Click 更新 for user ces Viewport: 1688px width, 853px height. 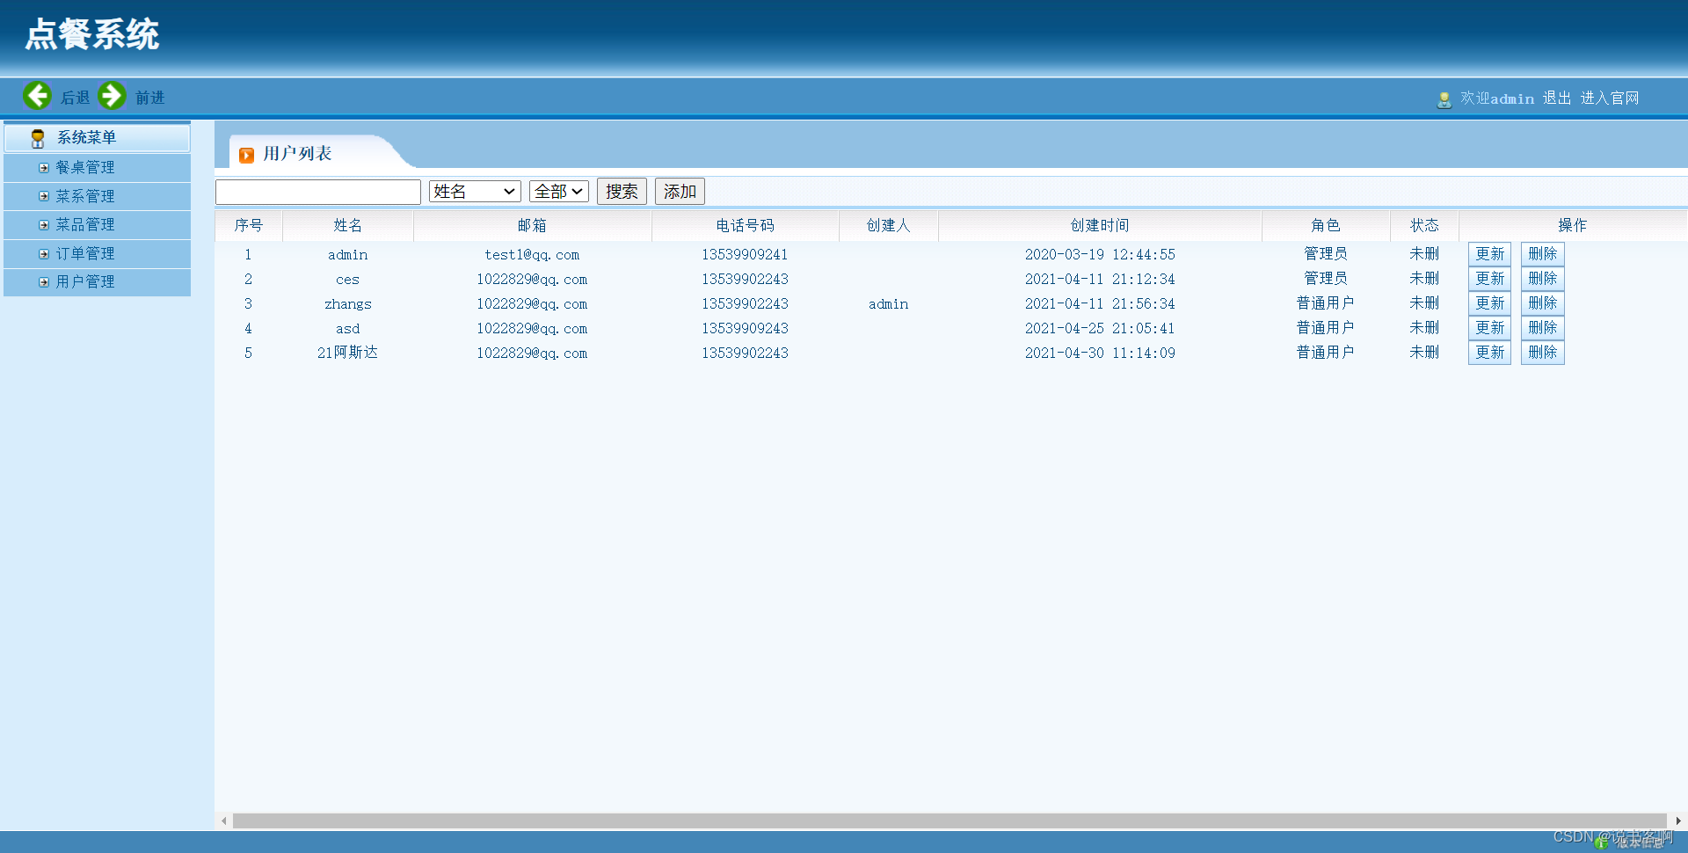point(1489,279)
